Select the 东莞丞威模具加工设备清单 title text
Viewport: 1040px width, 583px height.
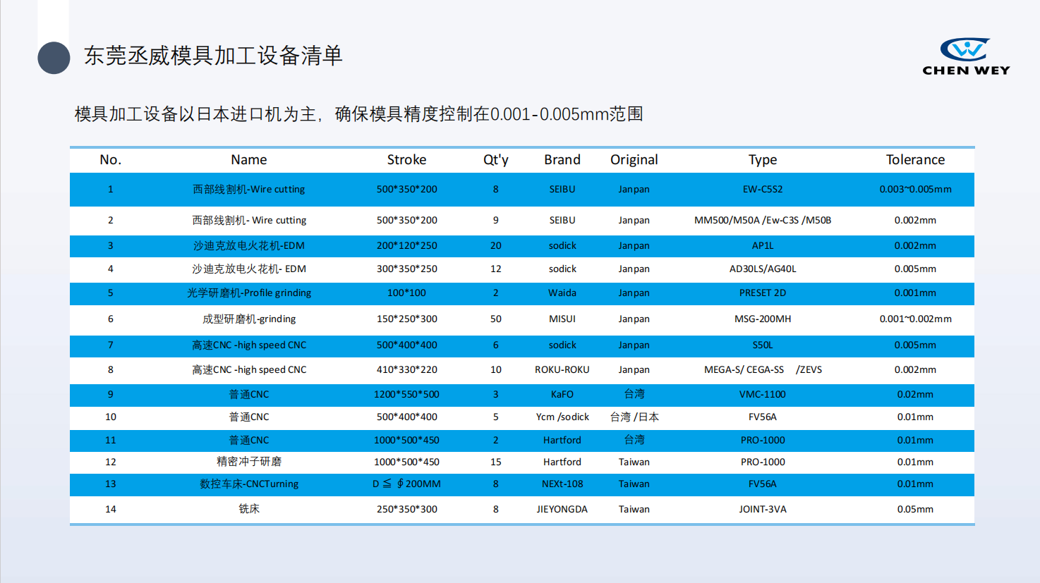pyautogui.click(x=213, y=56)
